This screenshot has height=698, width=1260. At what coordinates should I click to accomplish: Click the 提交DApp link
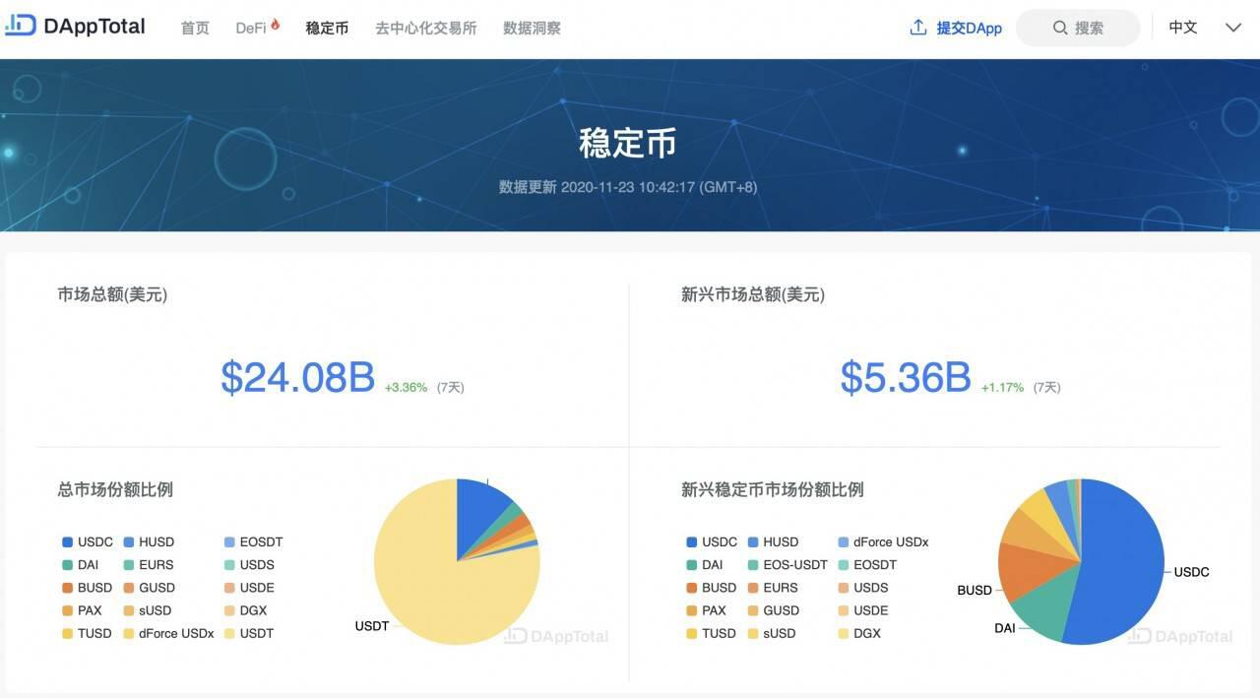click(x=969, y=28)
